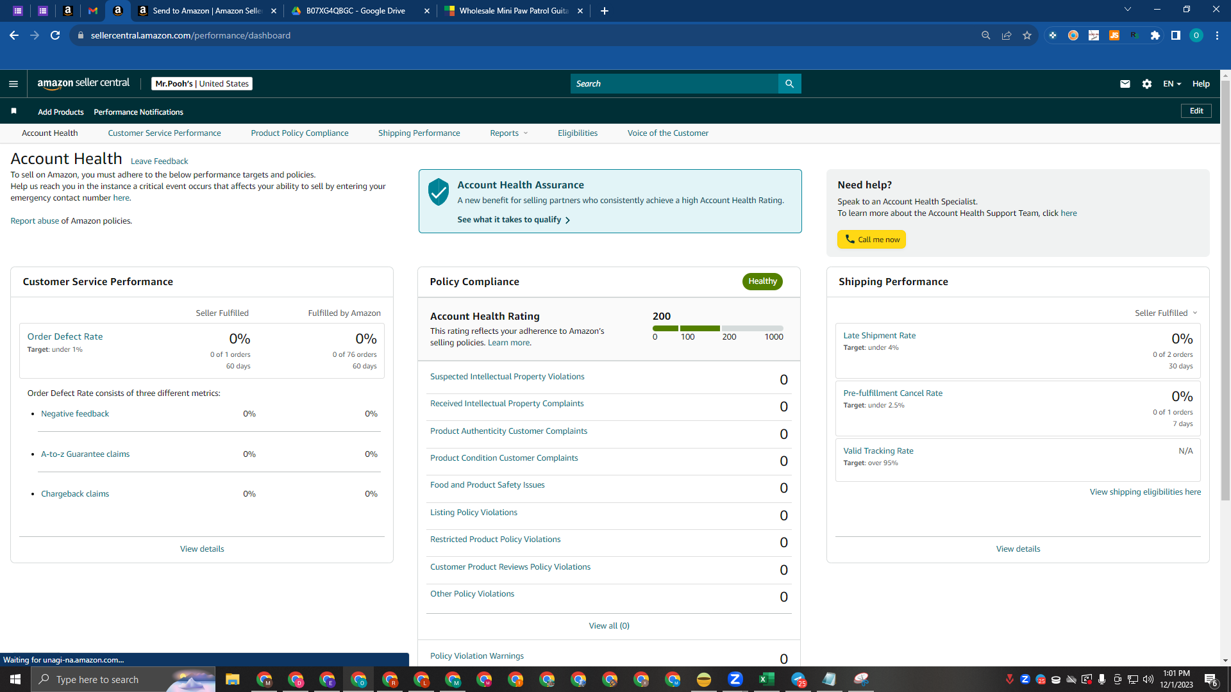Open the pinned Gmail tab
This screenshot has width=1231, height=692.
[x=93, y=11]
